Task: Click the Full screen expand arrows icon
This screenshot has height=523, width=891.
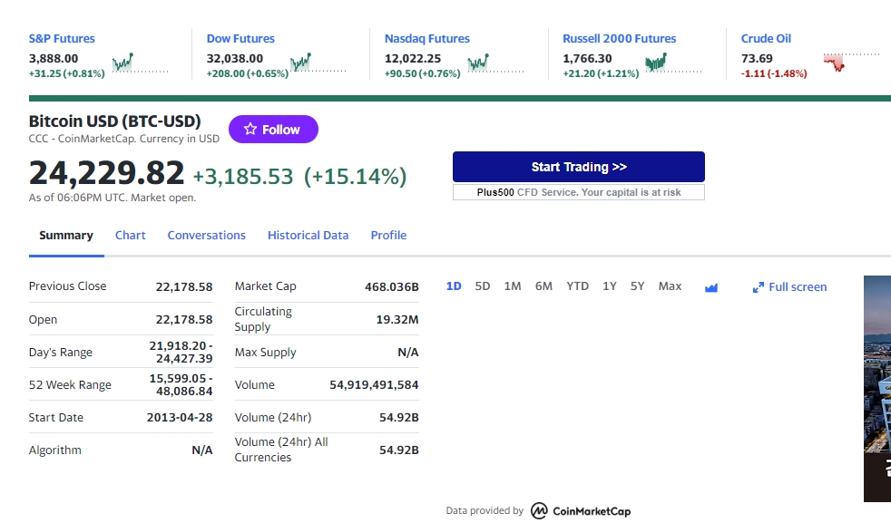Action: point(758,287)
